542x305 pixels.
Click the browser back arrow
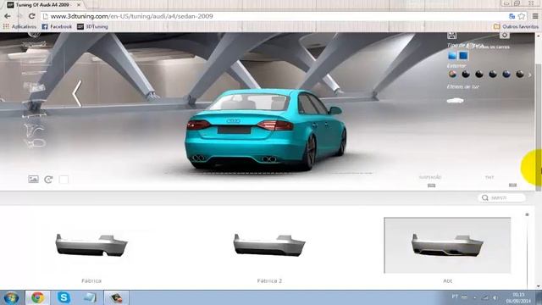(x=8, y=16)
